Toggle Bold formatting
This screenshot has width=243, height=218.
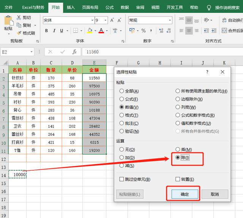pos(46,31)
